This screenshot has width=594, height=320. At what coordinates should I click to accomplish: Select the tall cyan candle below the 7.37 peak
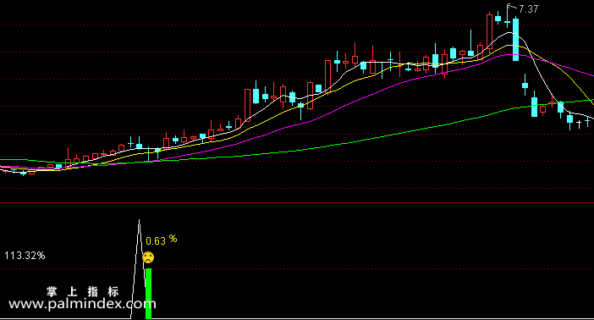coord(515,39)
